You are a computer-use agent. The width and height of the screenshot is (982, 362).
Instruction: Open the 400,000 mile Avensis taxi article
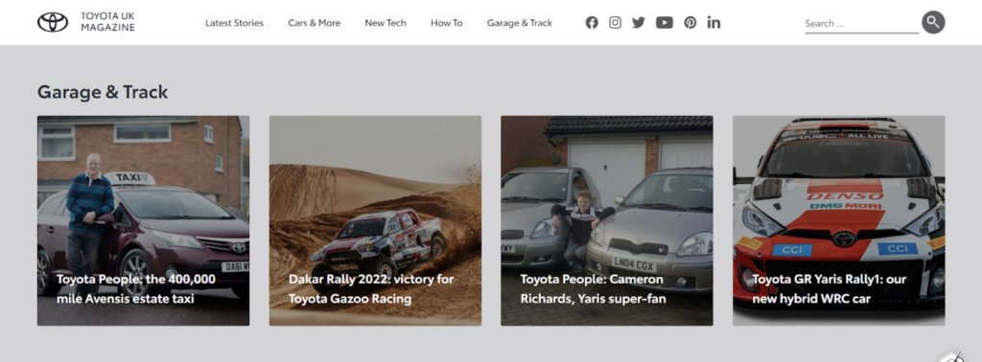tap(136, 289)
